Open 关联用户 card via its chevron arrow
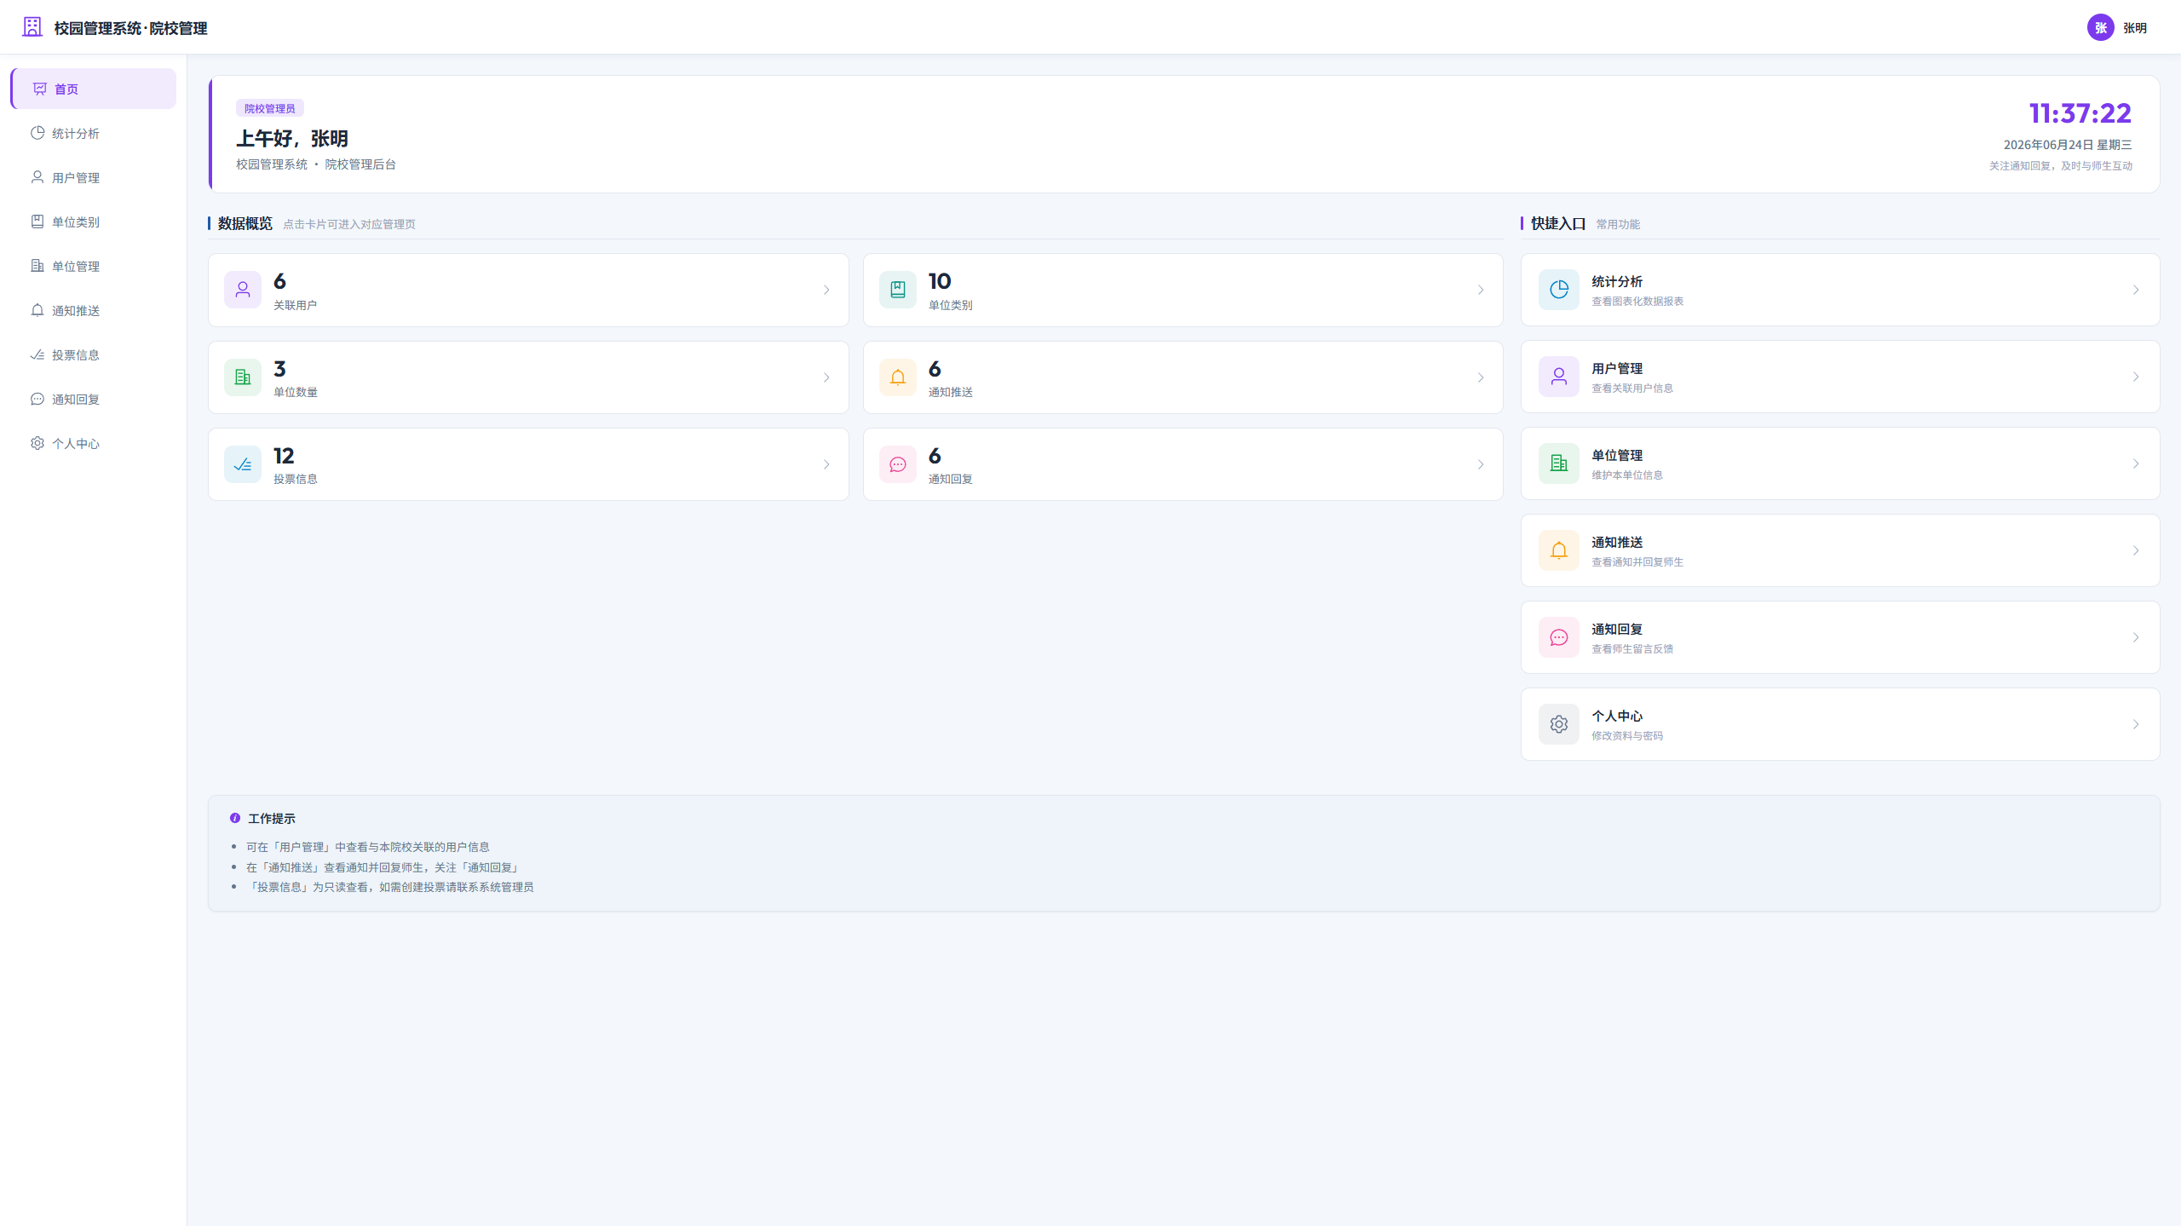Viewport: 2181px width, 1226px height. pos(826,290)
